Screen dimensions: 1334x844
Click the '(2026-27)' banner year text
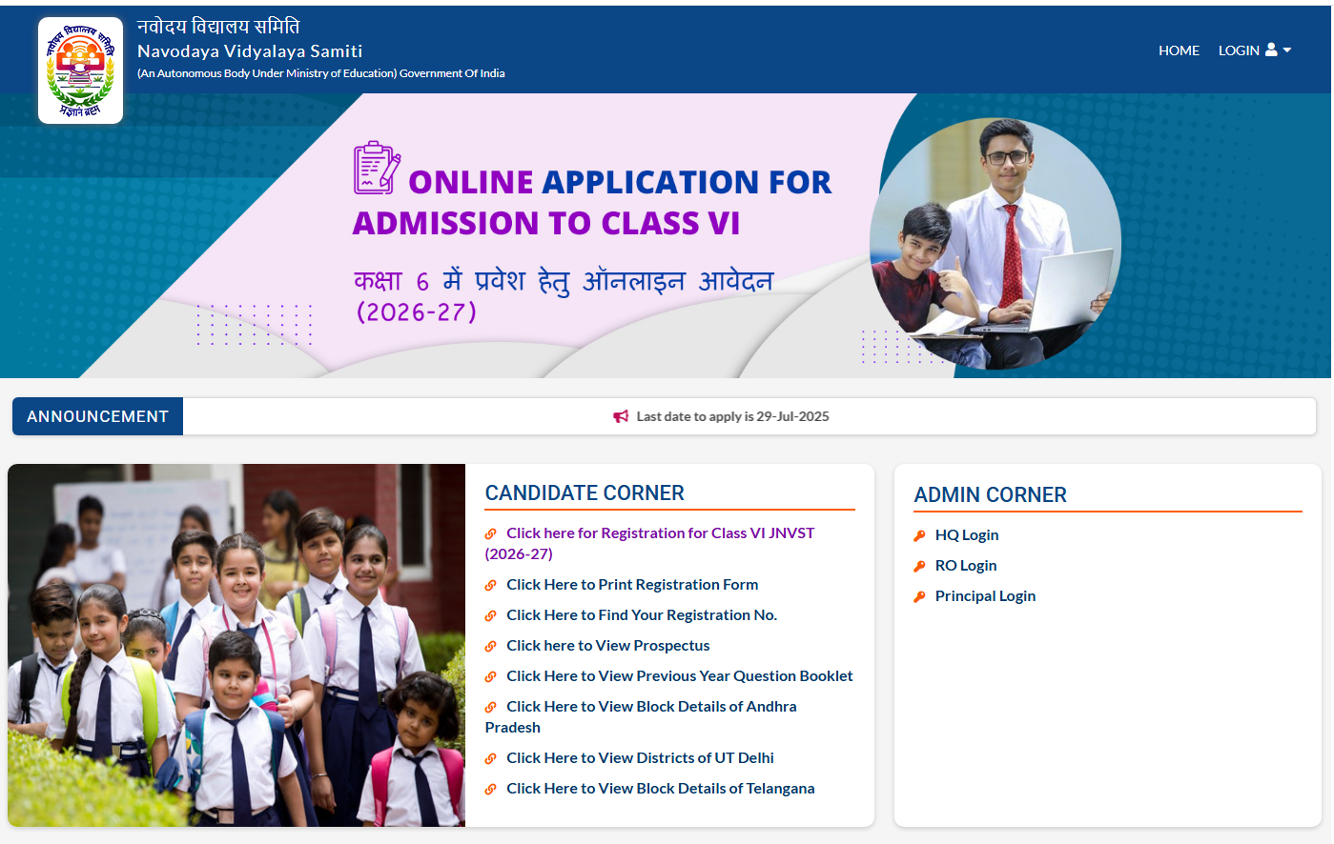416,312
